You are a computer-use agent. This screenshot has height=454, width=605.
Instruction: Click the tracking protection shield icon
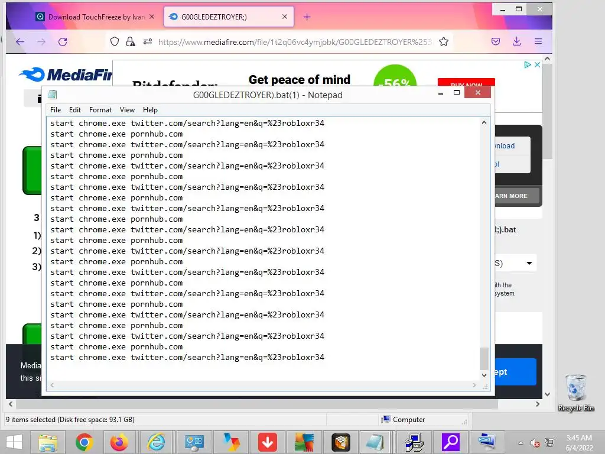point(115,42)
